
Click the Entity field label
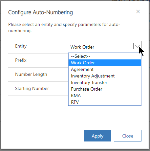pyautogui.click(x=21, y=46)
